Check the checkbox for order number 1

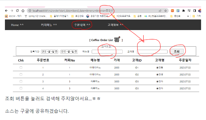coord(21,67)
